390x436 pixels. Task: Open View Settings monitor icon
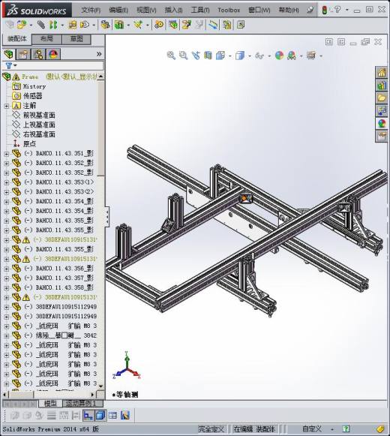coord(311,56)
